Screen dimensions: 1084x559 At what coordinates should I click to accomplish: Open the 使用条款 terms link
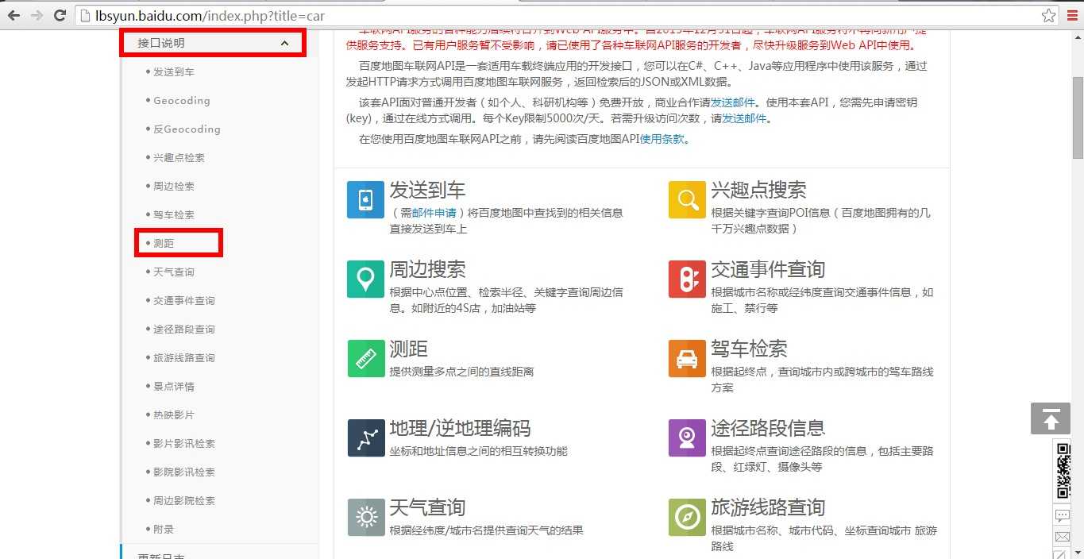[662, 139]
